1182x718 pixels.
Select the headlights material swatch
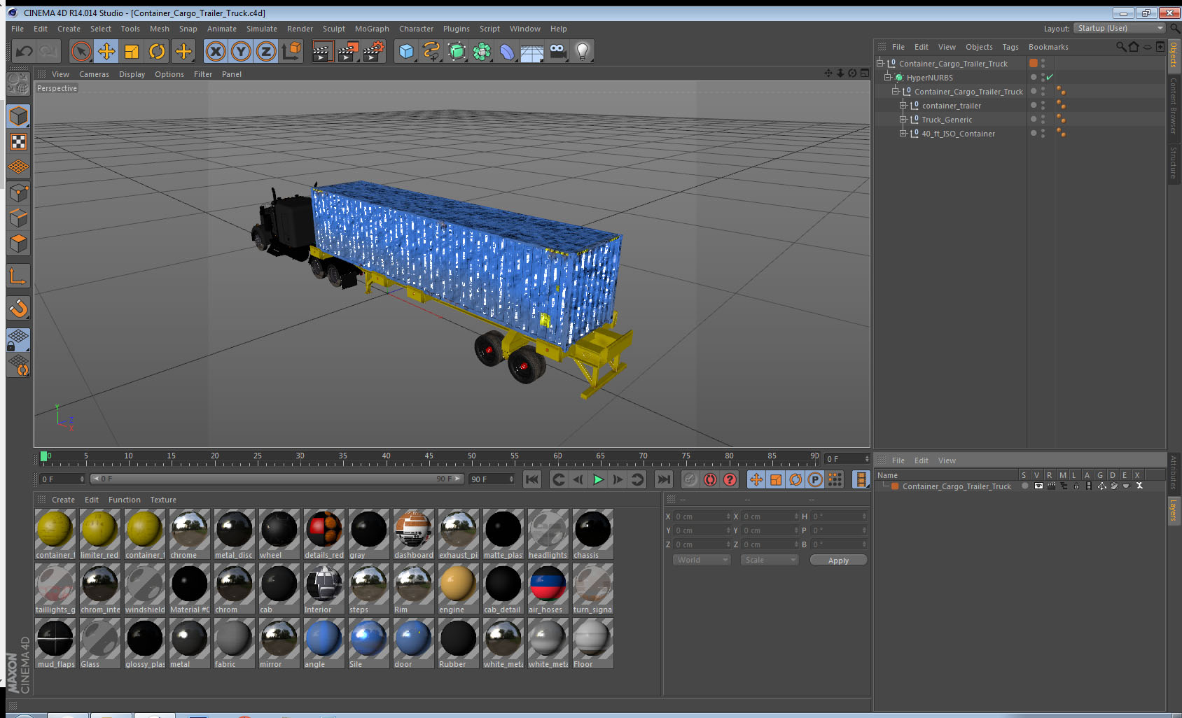click(x=548, y=534)
